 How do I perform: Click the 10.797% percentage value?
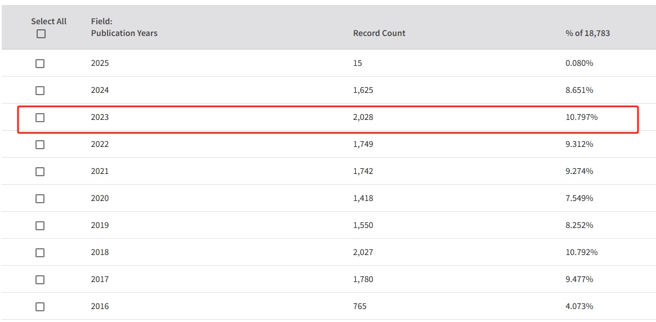click(581, 118)
